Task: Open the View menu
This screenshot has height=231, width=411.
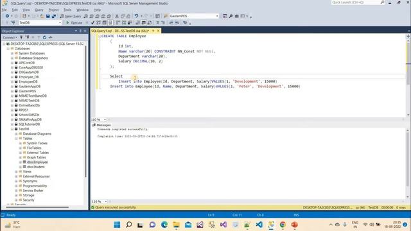Action: [26, 10]
